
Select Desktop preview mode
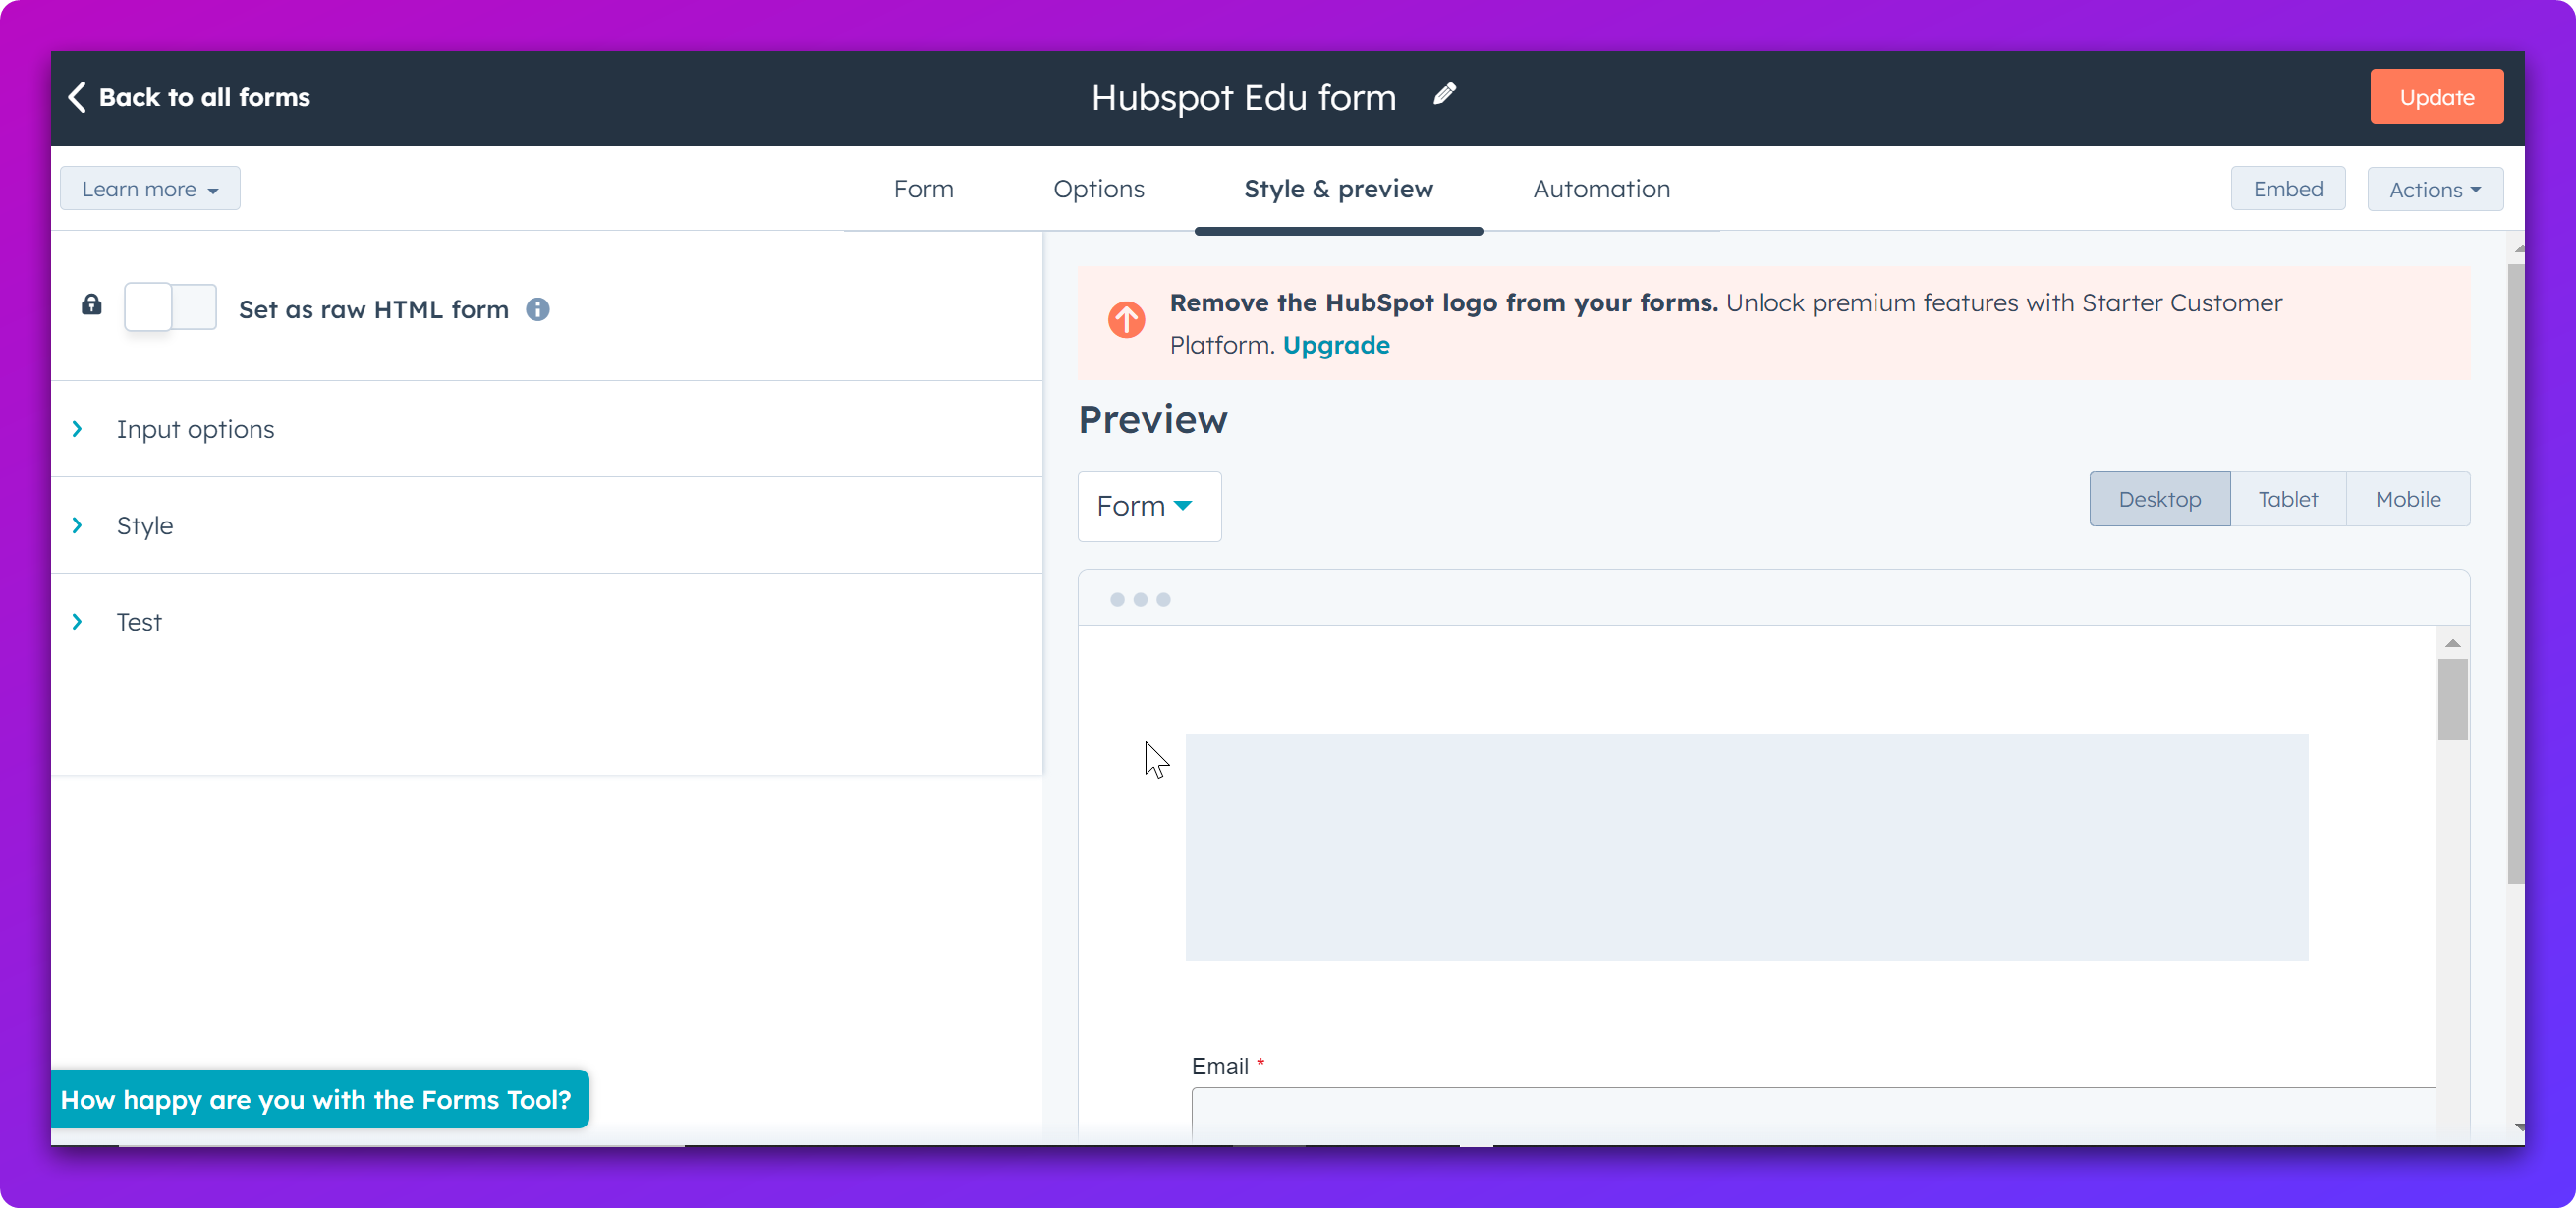tap(2159, 499)
